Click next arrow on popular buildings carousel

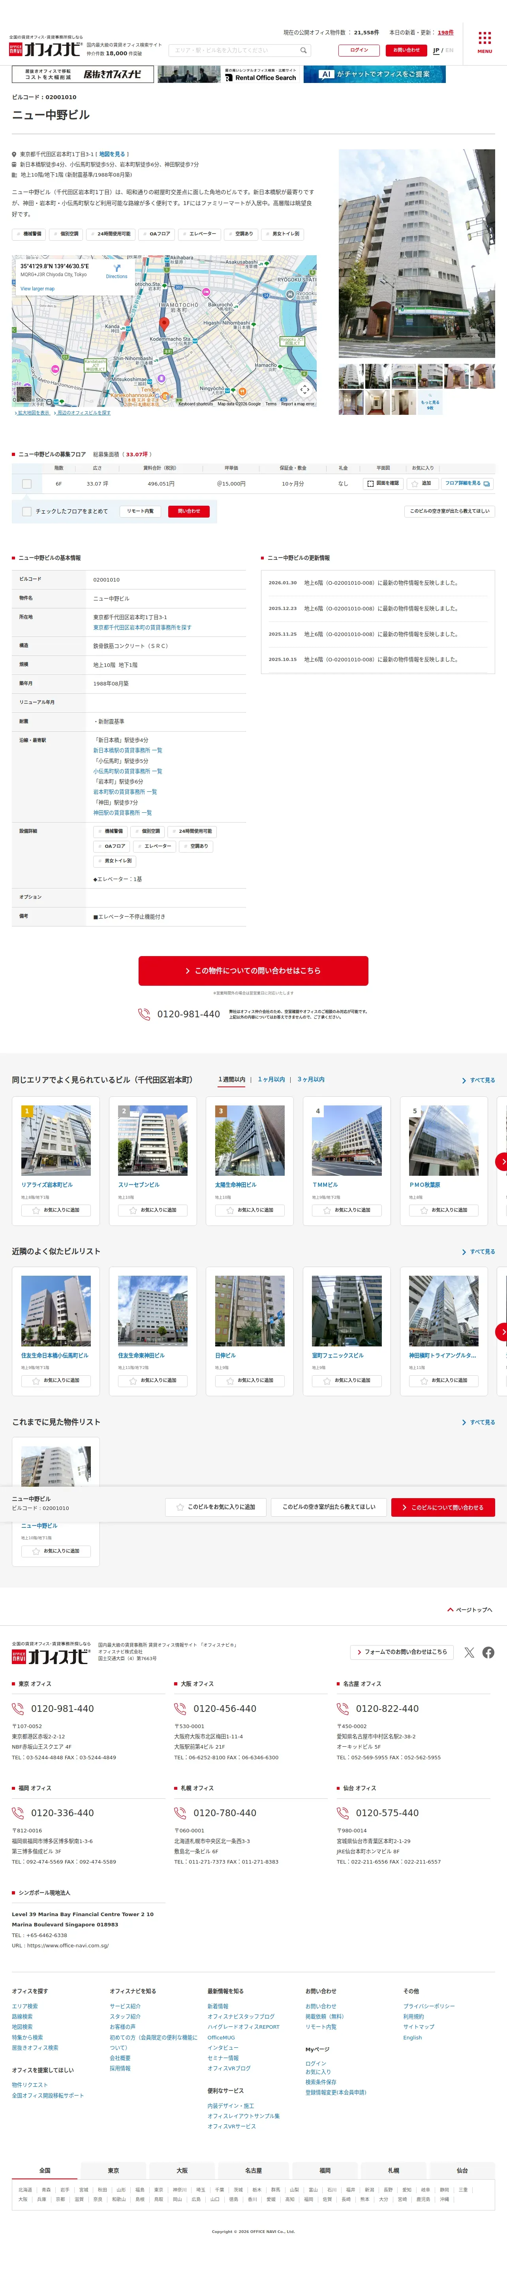pos(502,1161)
